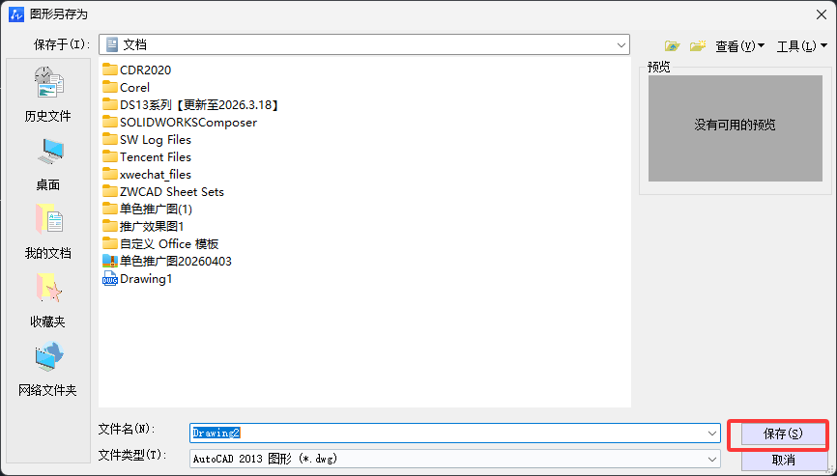Select the 单色推广图20260403 archive file
This screenshot has height=476, width=837.
(167, 262)
